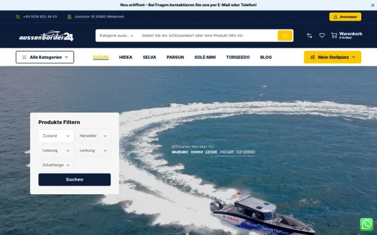377x235 pixels.
Task: Click the location pin icon next to address
Action: pyautogui.click(x=69, y=17)
